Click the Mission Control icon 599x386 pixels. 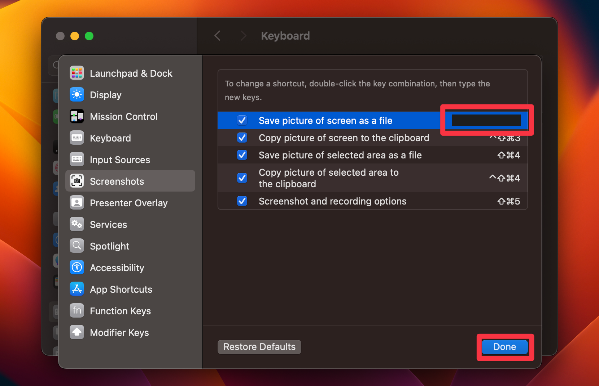(x=76, y=116)
